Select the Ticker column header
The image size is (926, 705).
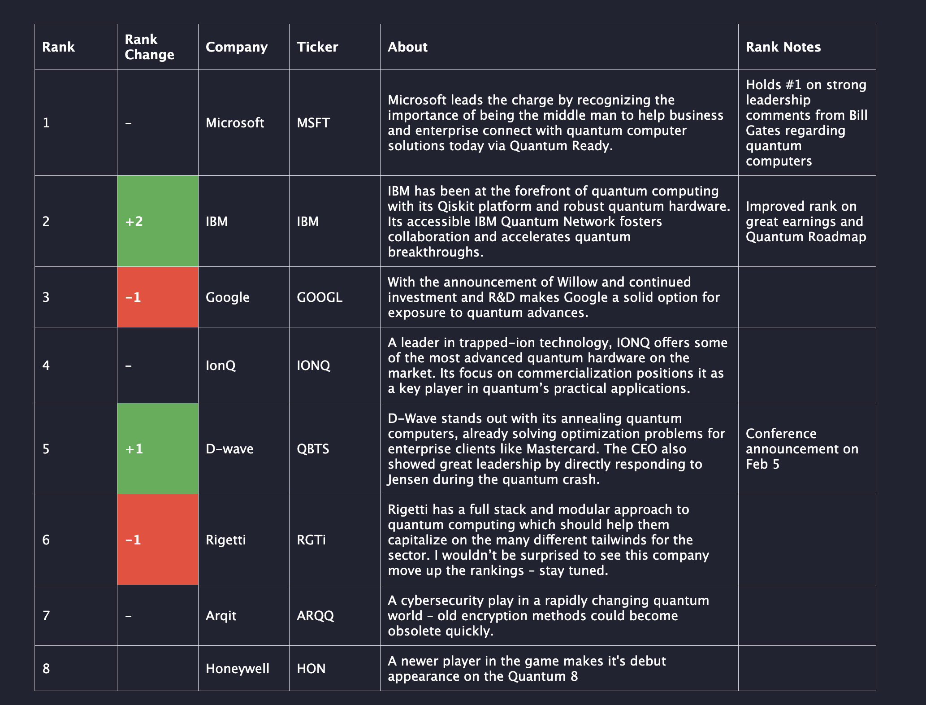click(x=317, y=47)
